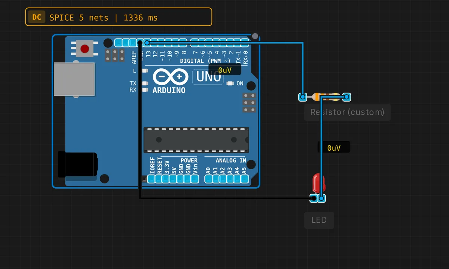Viewport: 449px width, 269px height.
Task: Click the RX←0 digital pin
Action: point(244,43)
